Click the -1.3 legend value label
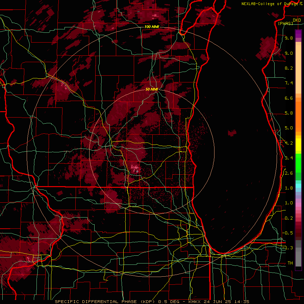The width and height of the screenshot is (304, 304). pyautogui.click(x=288, y=248)
